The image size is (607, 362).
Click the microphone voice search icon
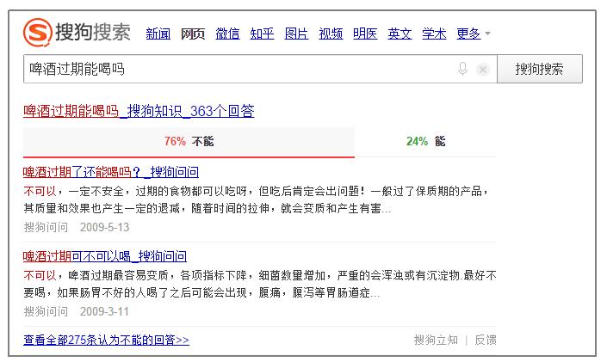click(x=462, y=69)
